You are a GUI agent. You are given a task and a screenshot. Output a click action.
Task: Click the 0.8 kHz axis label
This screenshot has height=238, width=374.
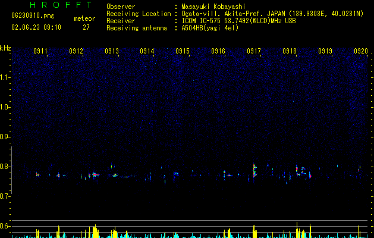(x=5, y=167)
